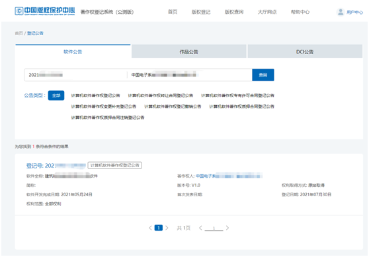Screen dimensions: 369x257
Task: Filter by 计算机软件著作权质押合同注销登记公告
Action: pyautogui.click(x=108, y=118)
